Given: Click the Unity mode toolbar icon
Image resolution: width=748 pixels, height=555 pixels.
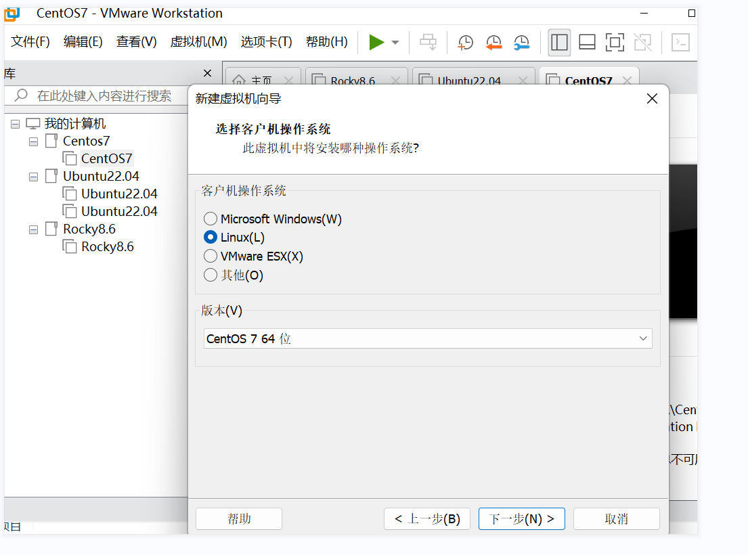Looking at the screenshot, I should point(642,43).
